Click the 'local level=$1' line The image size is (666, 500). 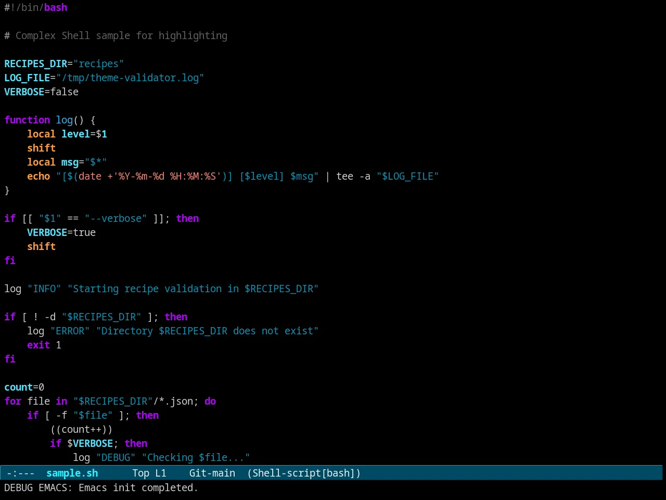tap(67, 134)
